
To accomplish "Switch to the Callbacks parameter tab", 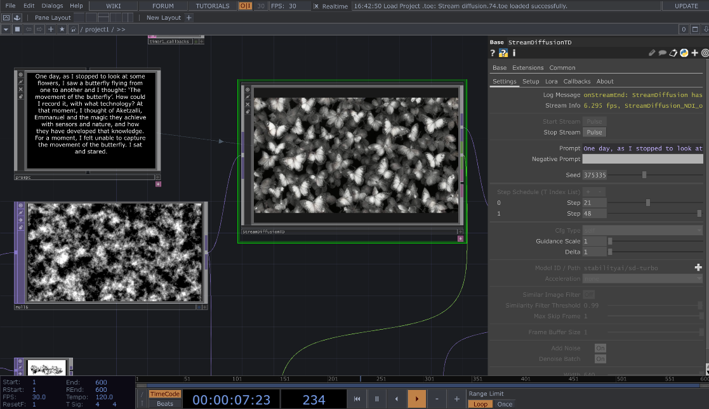I will 577,81.
